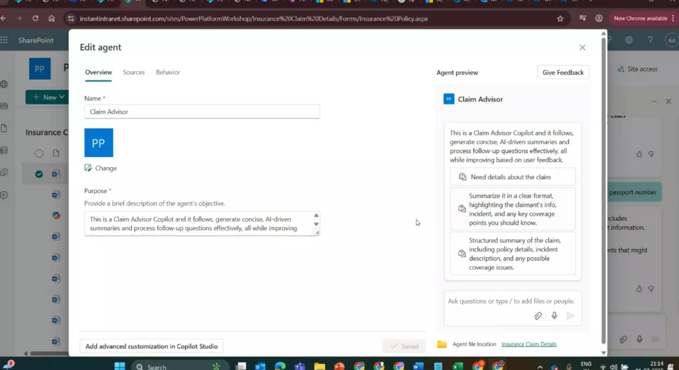Bookmark this page with the star icon
Viewport: 679px width, 370px height.
(560, 19)
